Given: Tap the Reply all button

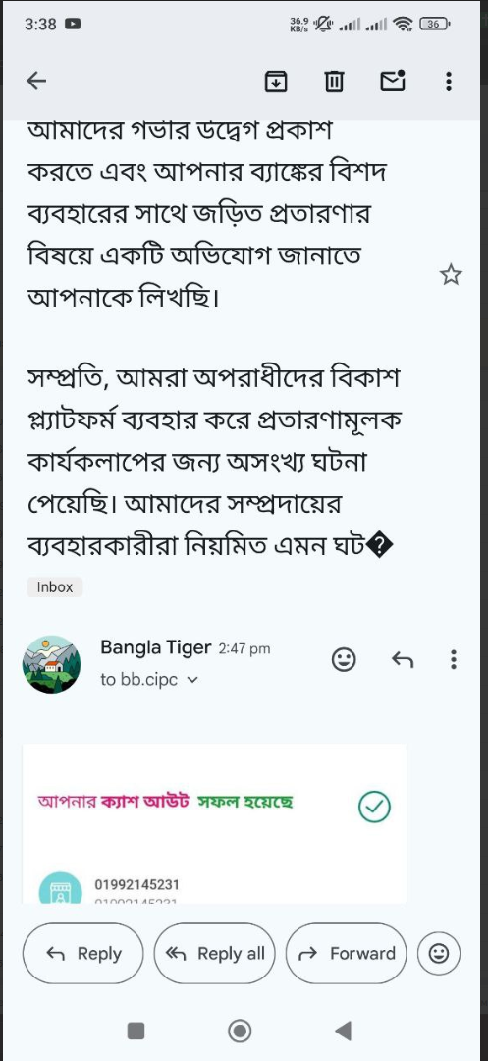Looking at the screenshot, I should coord(215,953).
